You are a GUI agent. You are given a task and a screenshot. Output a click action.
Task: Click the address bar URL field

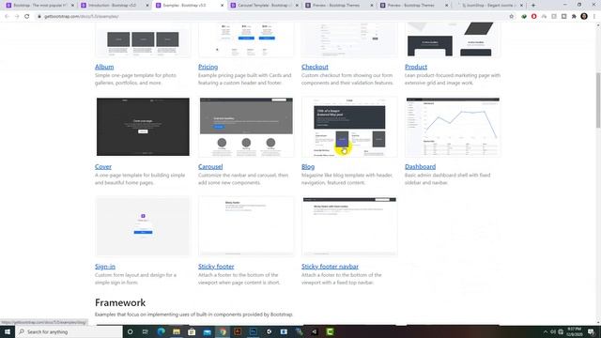[269, 17]
